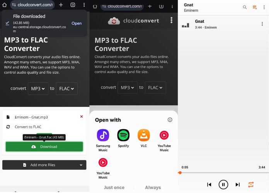This screenshot has height=193, width=269.
Task: Click the playback progress slider
Action: click(x=223, y=173)
